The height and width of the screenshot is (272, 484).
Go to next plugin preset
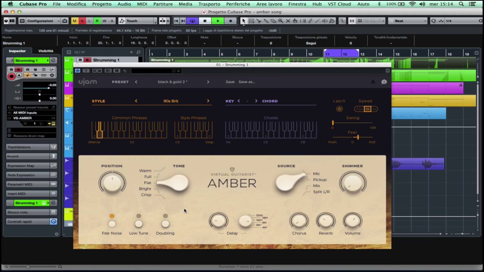208,82
